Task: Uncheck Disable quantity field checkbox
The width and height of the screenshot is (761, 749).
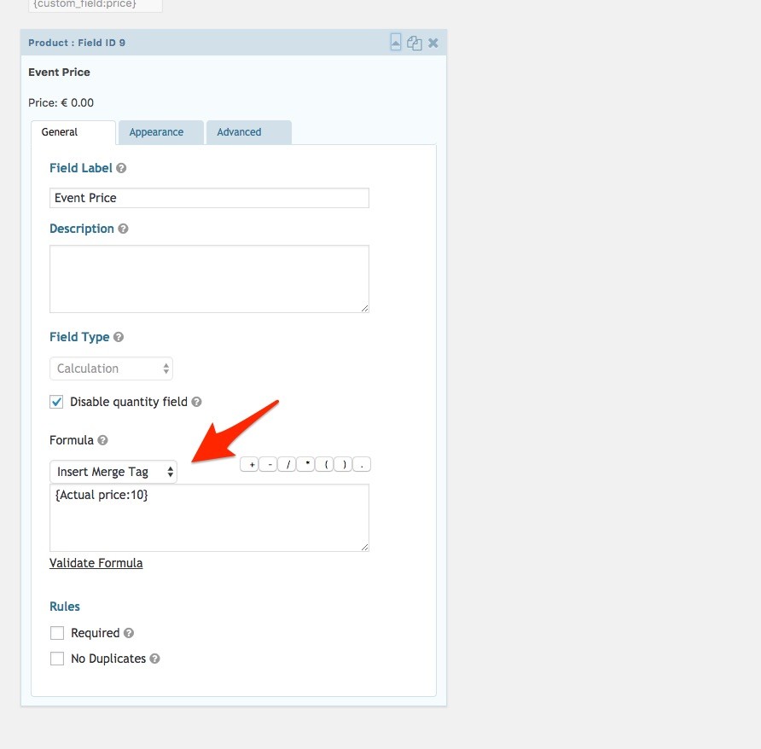Action: [x=57, y=402]
